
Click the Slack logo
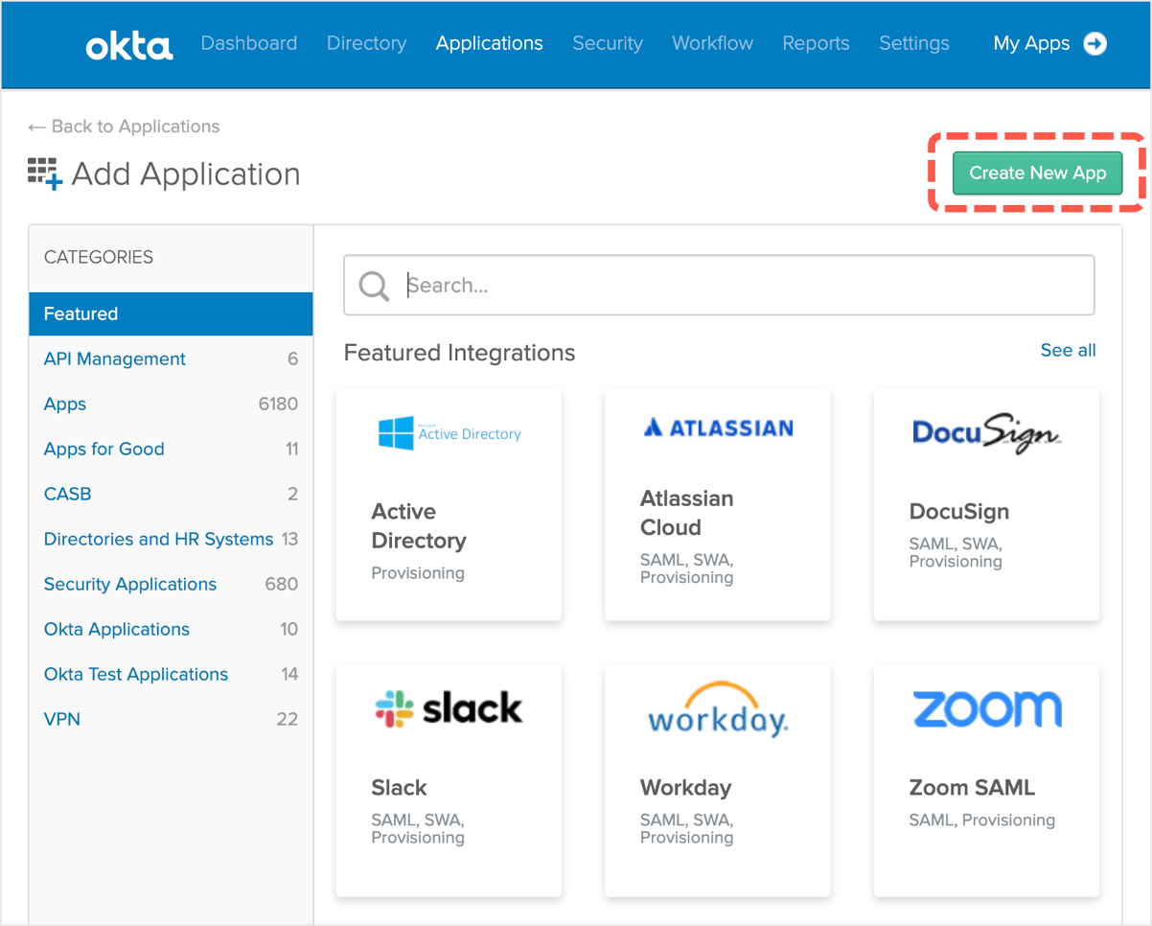pos(449,708)
